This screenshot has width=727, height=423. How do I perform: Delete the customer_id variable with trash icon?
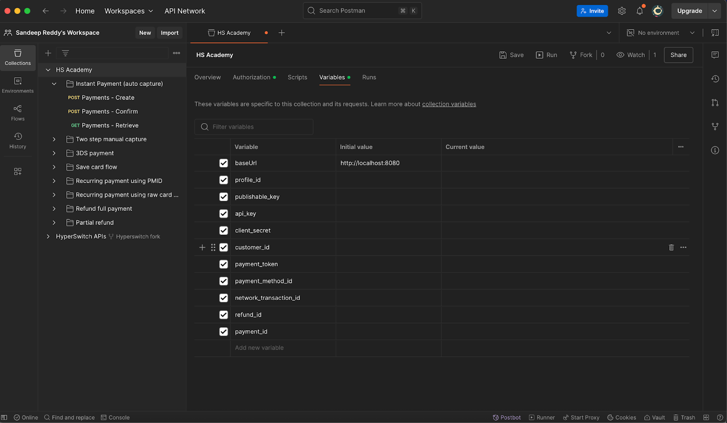671,248
